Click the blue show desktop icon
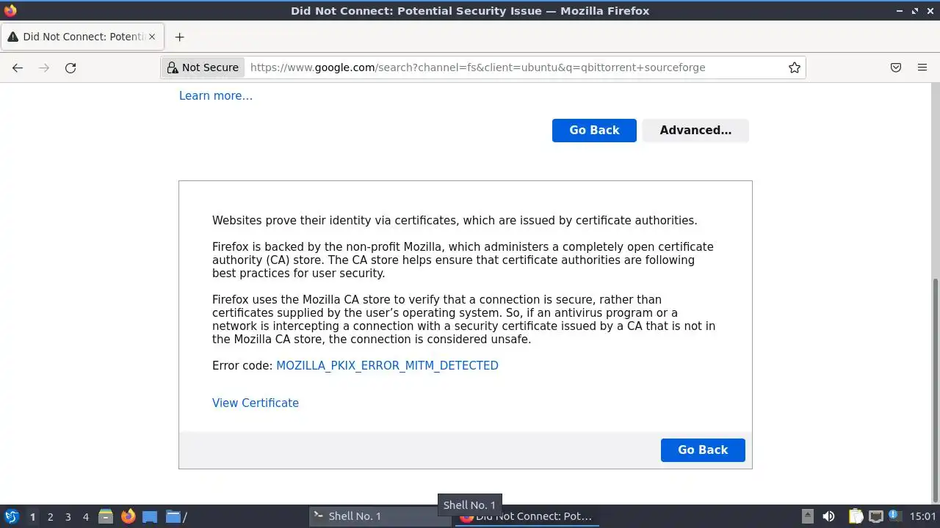The image size is (940, 528). [150, 516]
